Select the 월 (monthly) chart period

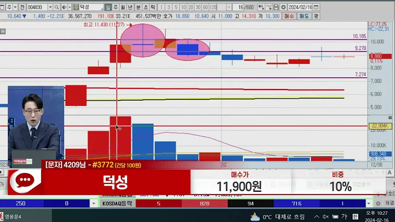[123, 7]
